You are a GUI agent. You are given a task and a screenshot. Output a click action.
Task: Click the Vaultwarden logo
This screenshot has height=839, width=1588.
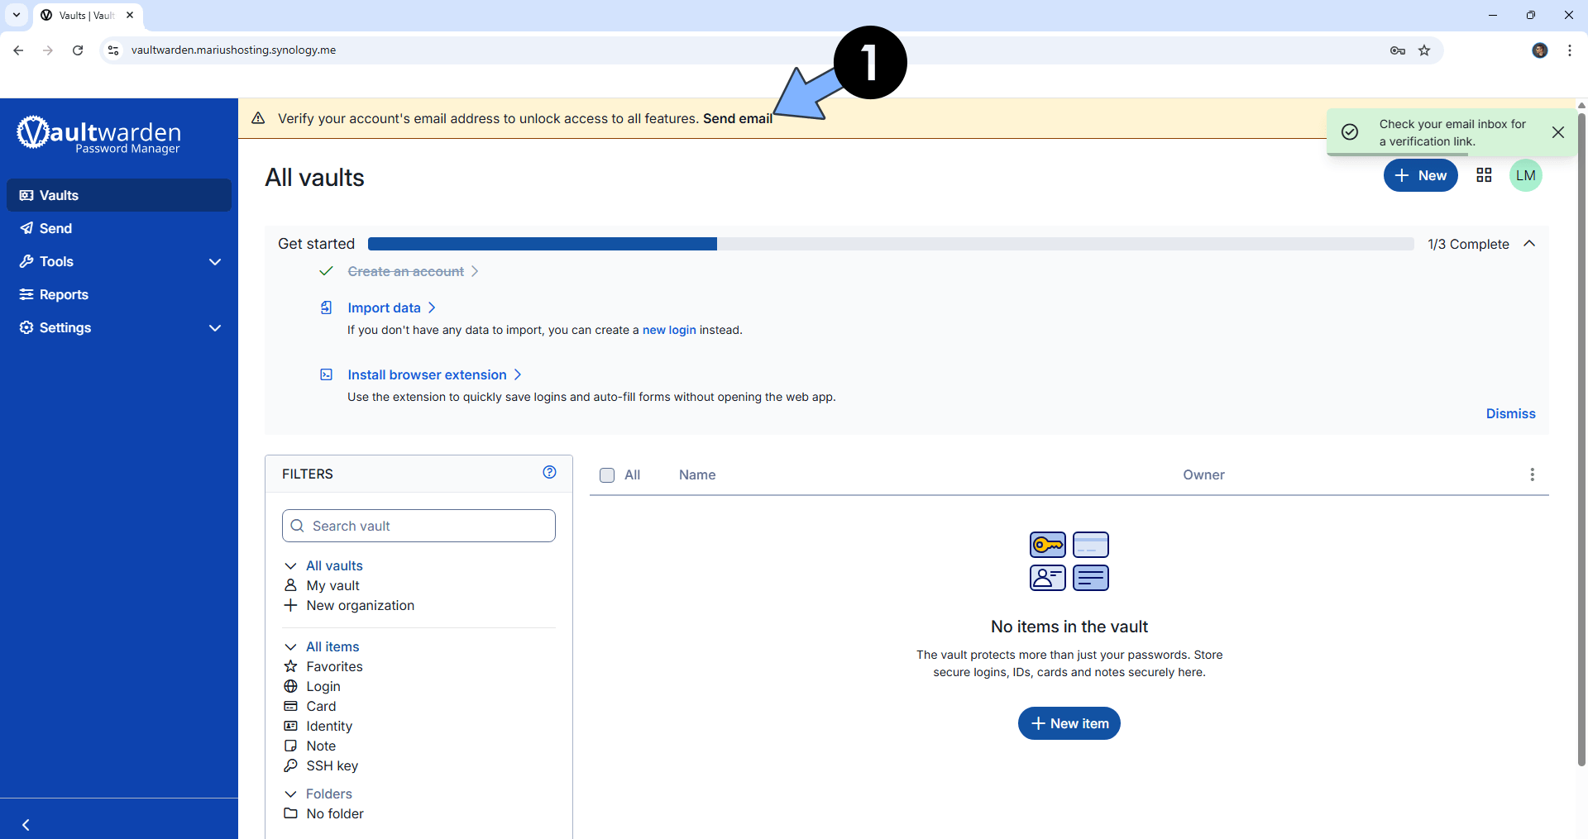tap(98, 135)
